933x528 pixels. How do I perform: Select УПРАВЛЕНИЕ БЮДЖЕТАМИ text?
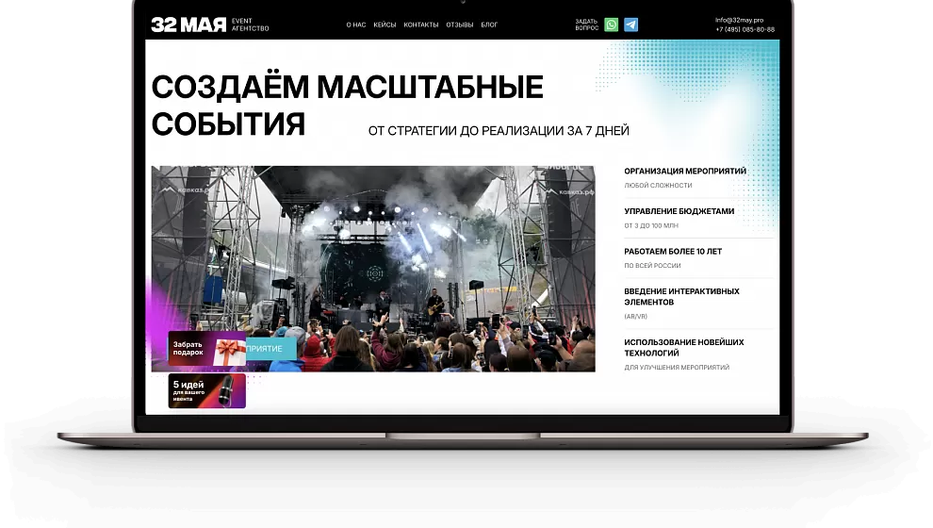tap(679, 211)
